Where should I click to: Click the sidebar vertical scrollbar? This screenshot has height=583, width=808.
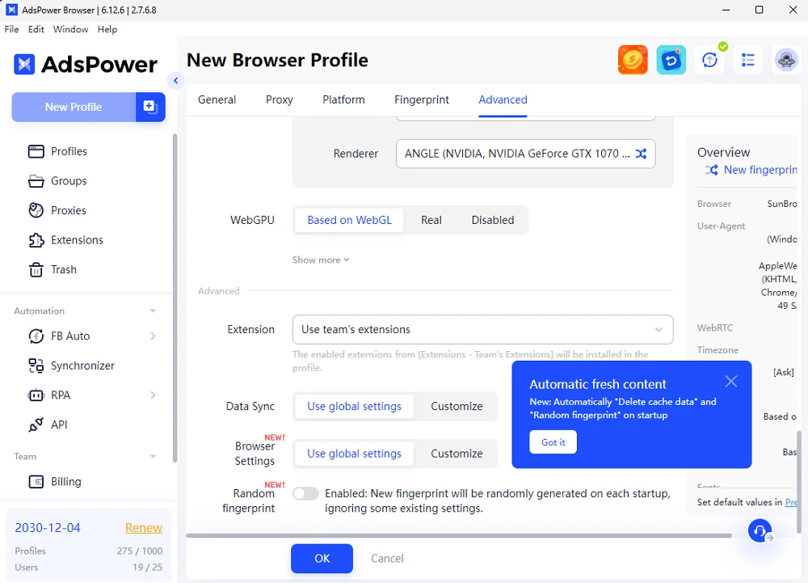click(x=175, y=298)
